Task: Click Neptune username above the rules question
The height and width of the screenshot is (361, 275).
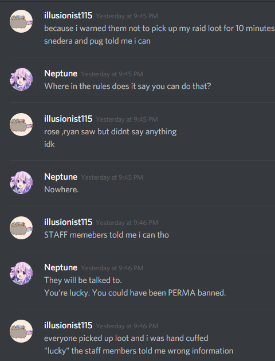Action: pyautogui.click(x=61, y=73)
